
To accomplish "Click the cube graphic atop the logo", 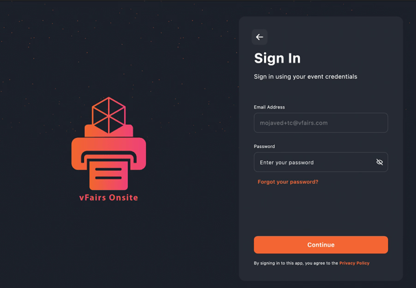I will [109, 115].
